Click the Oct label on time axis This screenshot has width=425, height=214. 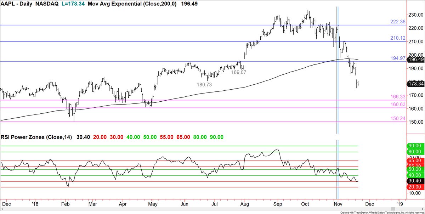pyautogui.click(x=306, y=204)
